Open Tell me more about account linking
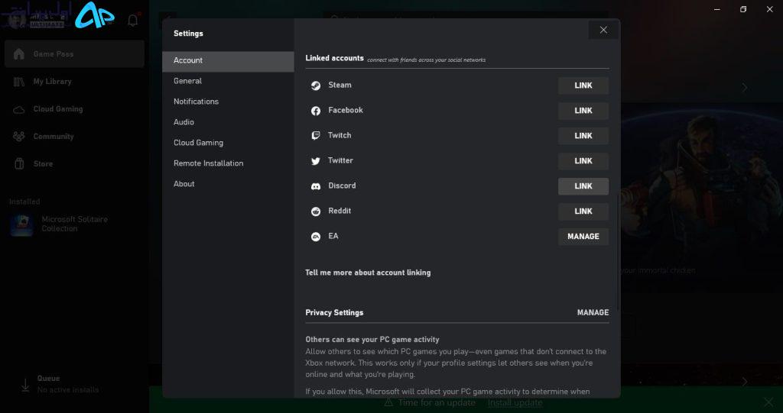 coord(368,273)
